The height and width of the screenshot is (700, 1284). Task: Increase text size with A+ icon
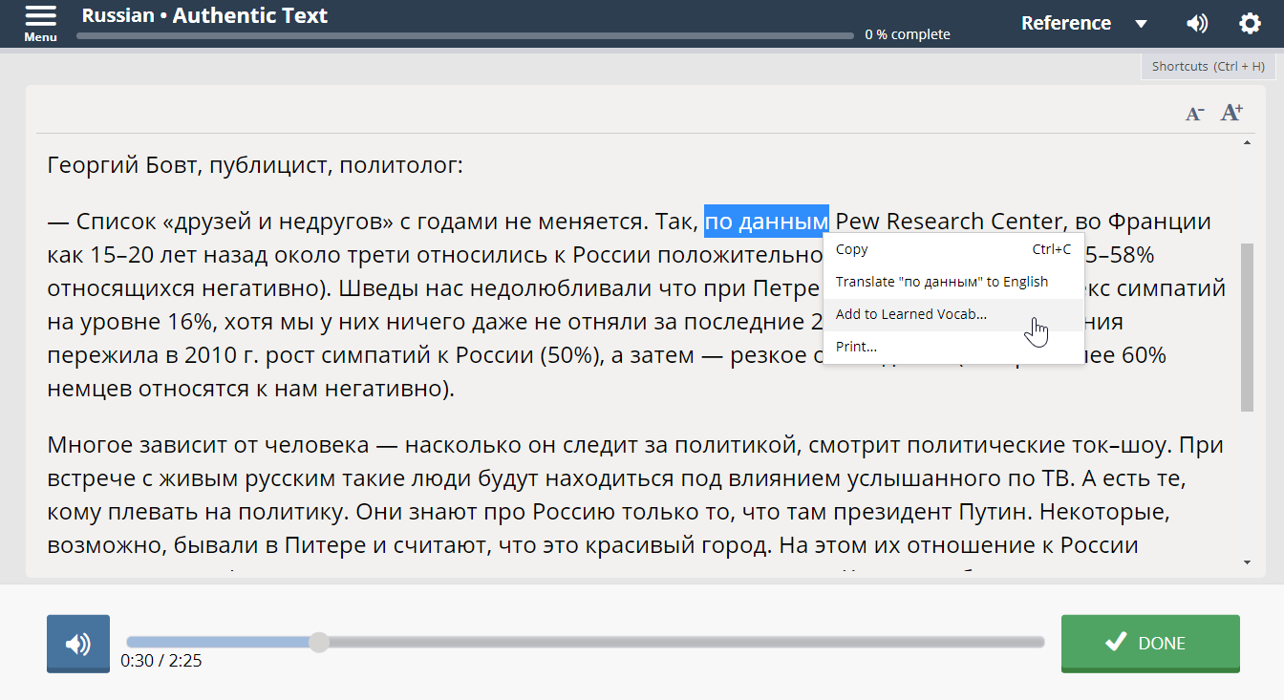[1231, 113]
